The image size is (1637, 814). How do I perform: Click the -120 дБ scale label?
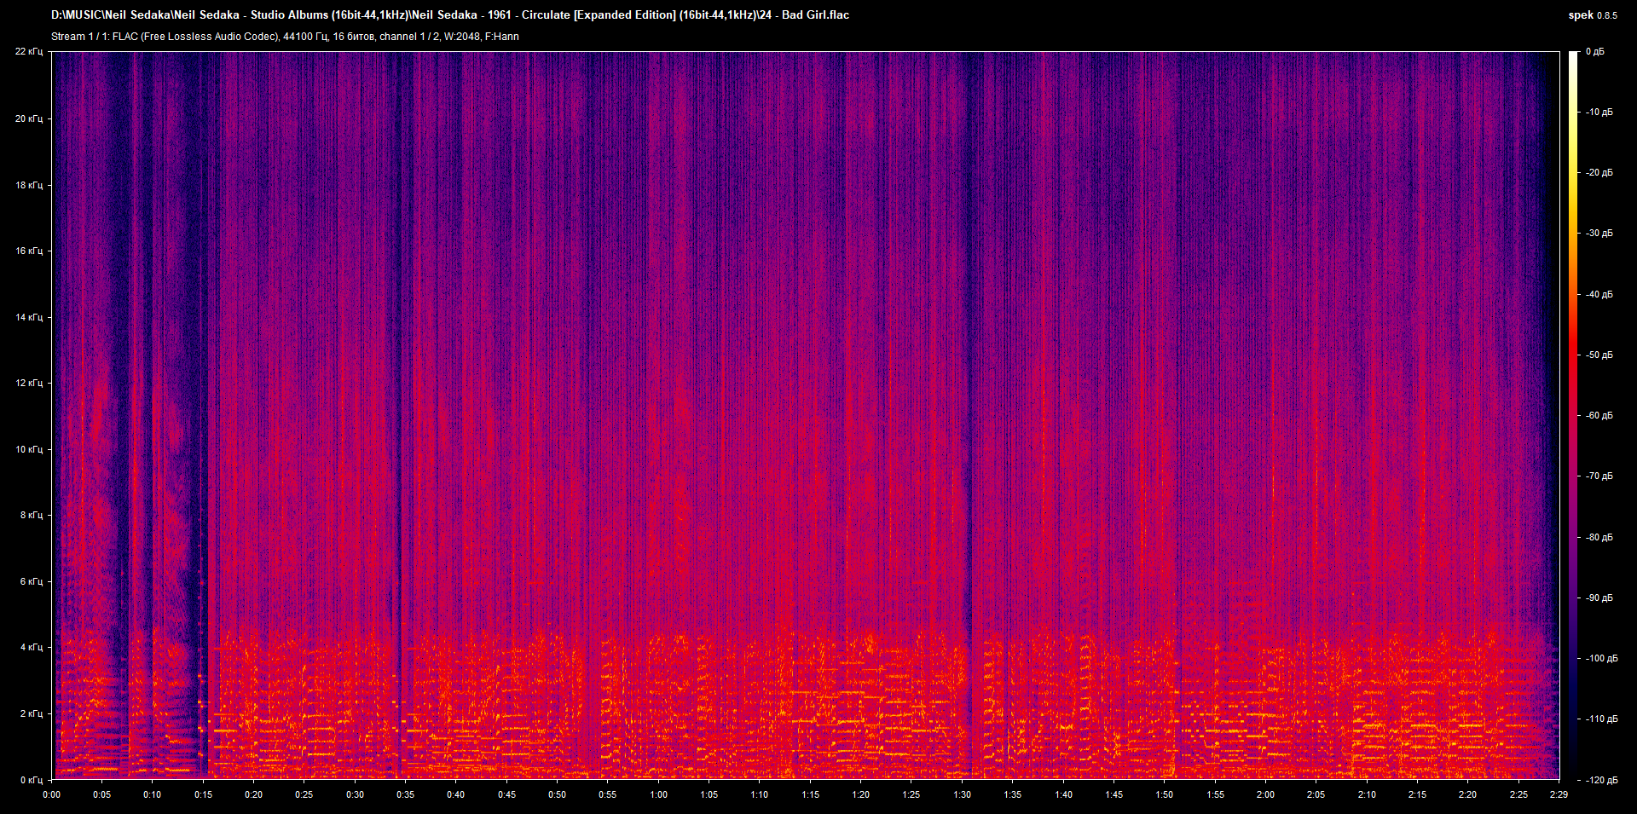(1600, 780)
